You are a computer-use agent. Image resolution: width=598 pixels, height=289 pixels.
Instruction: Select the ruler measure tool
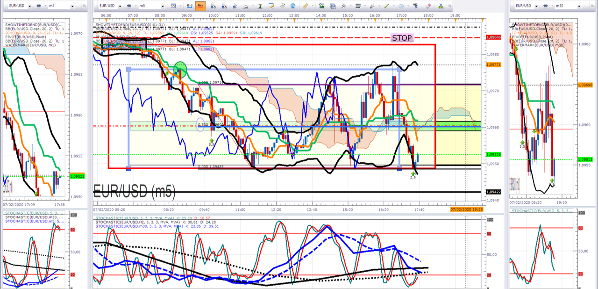[x=306, y=6]
